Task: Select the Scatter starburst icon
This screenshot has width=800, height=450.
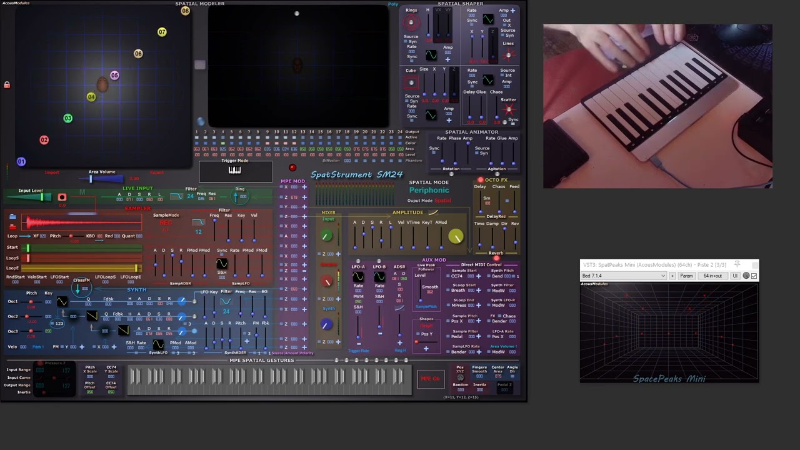Action: [508, 110]
